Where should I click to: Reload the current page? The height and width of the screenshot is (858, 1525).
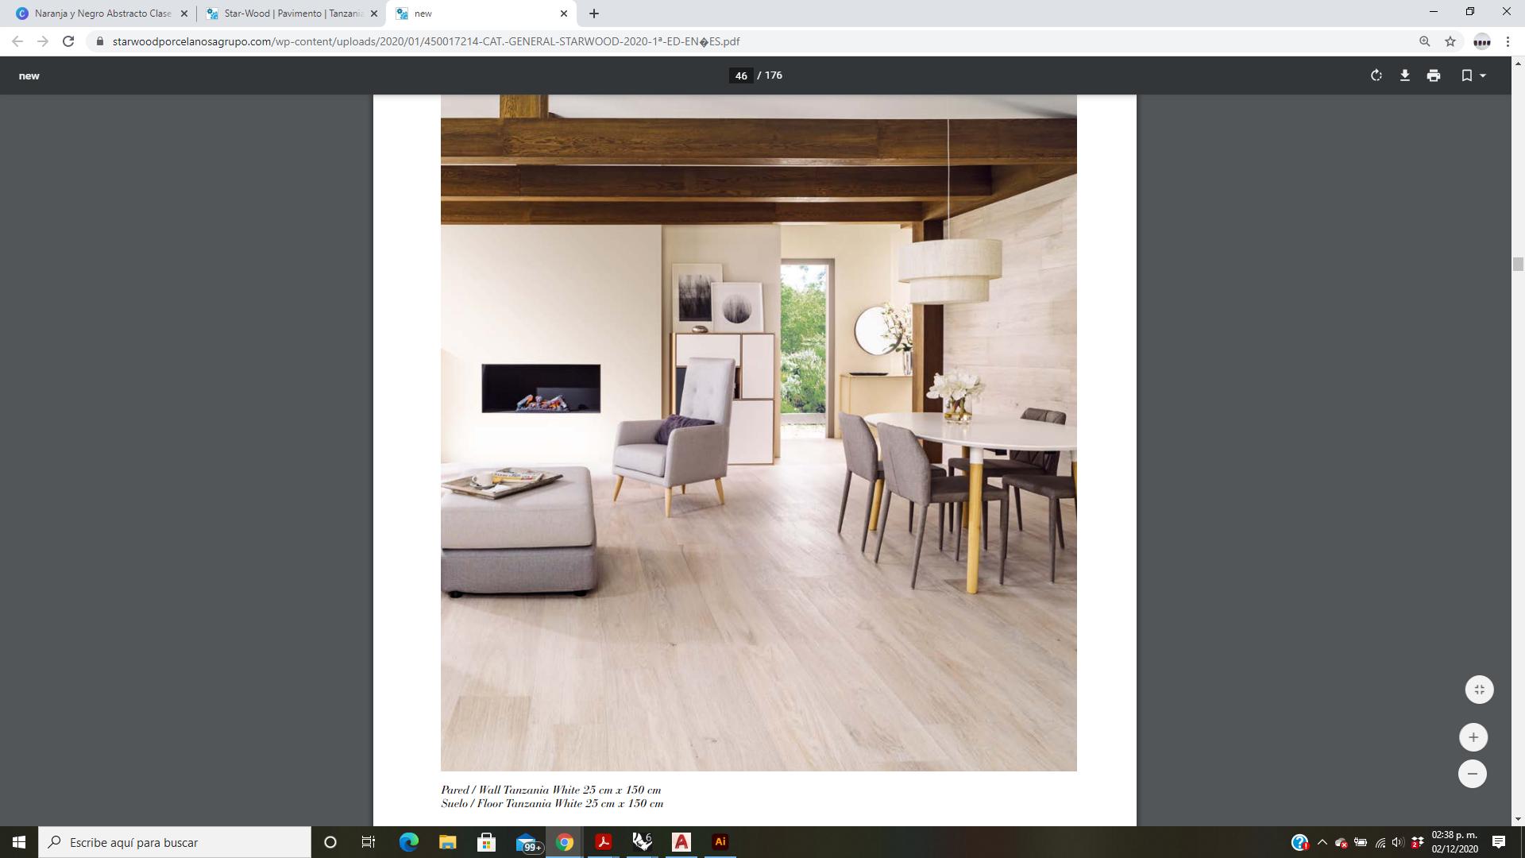(68, 41)
